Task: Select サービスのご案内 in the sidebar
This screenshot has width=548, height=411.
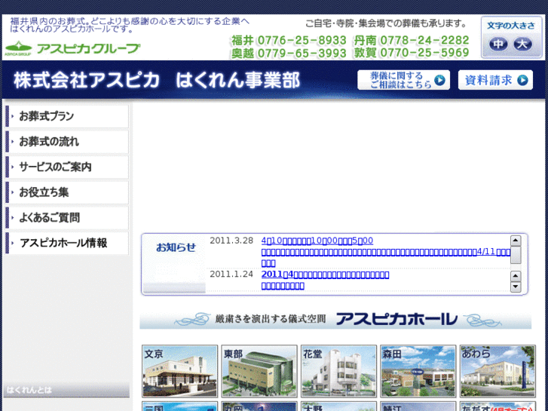Action: 67,167
